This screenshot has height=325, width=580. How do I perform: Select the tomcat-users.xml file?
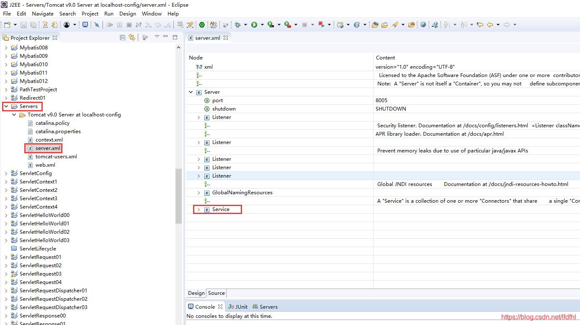pyautogui.click(x=52, y=157)
